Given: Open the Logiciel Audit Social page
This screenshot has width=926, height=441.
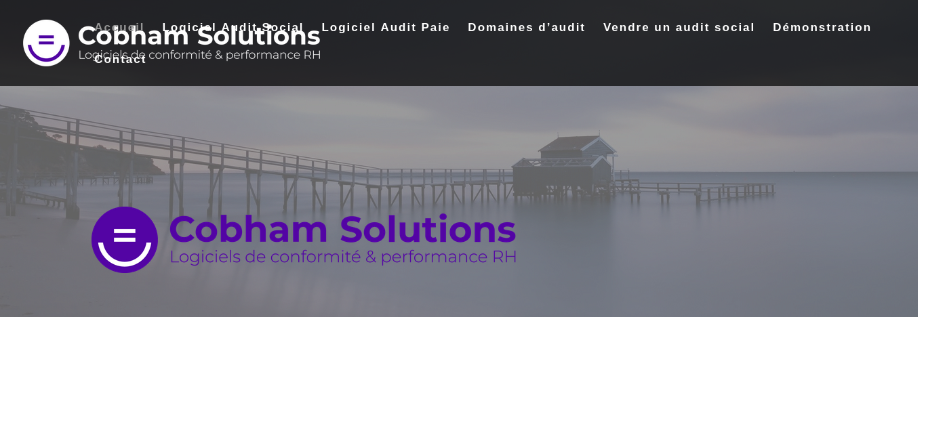Looking at the screenshot, I should [x=233, y=28].
